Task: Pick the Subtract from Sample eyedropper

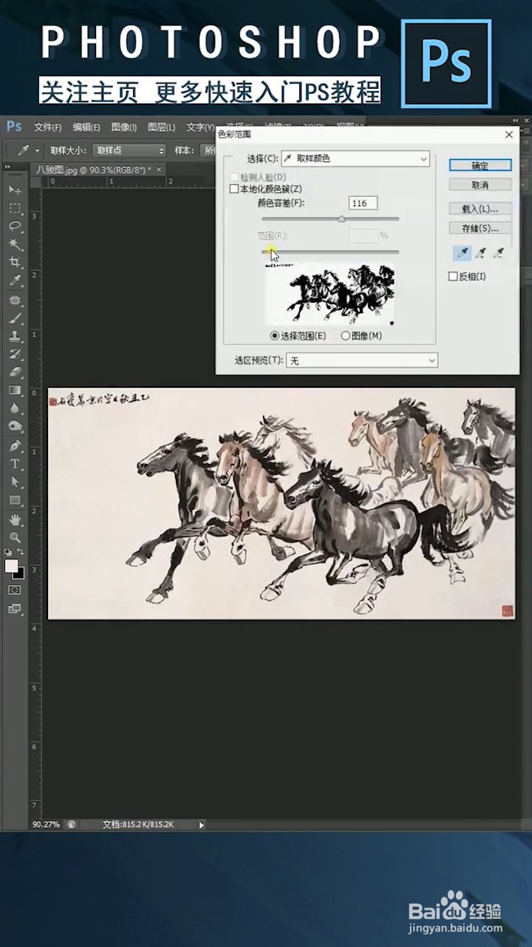Action: pyautogui.click(x=499, y=254)
